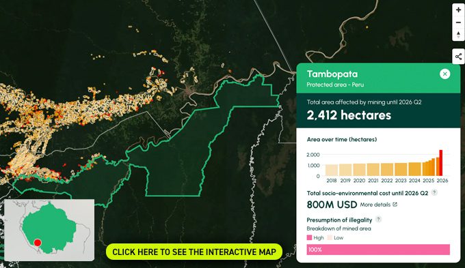Click the Total area affected by mining label
Screen dimensions: 465x268
(x=364, y=102)
